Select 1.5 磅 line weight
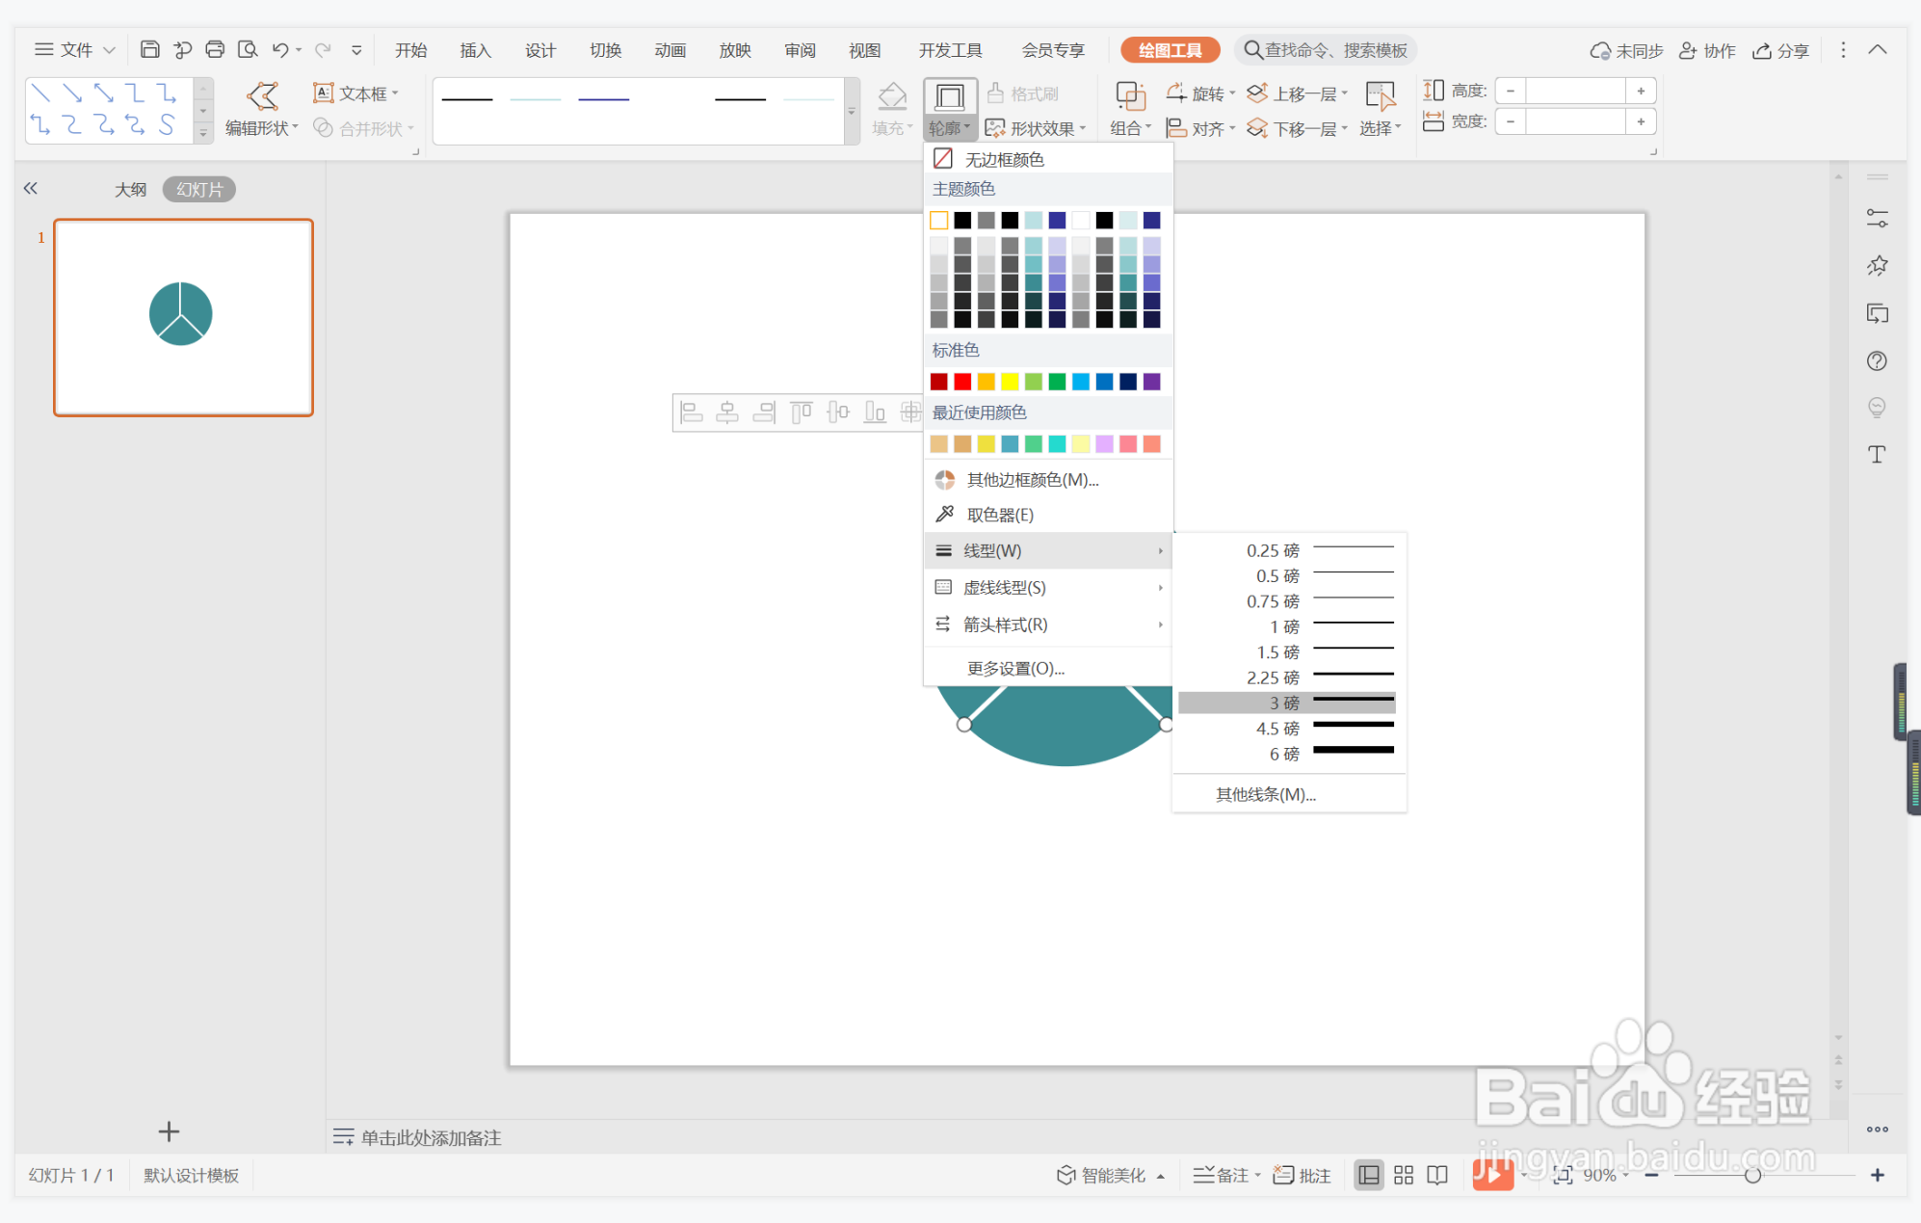 [x=1288, y=652]
